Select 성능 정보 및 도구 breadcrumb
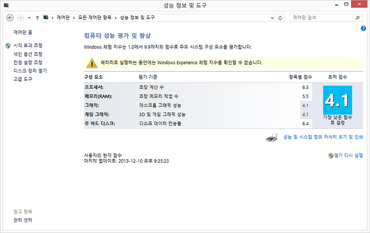This screenshot has width=370, height=233. pyautogui.click(x=137, y=17)
